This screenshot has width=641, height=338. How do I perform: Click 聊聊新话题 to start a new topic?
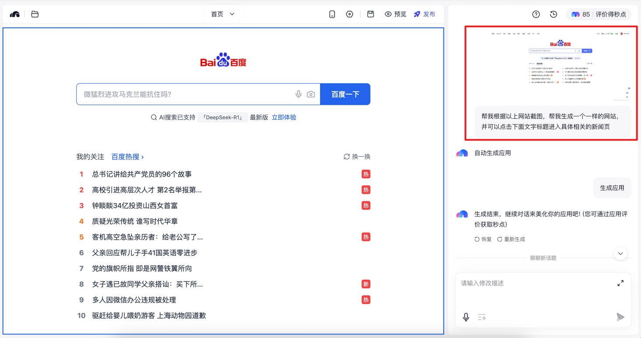543,258
